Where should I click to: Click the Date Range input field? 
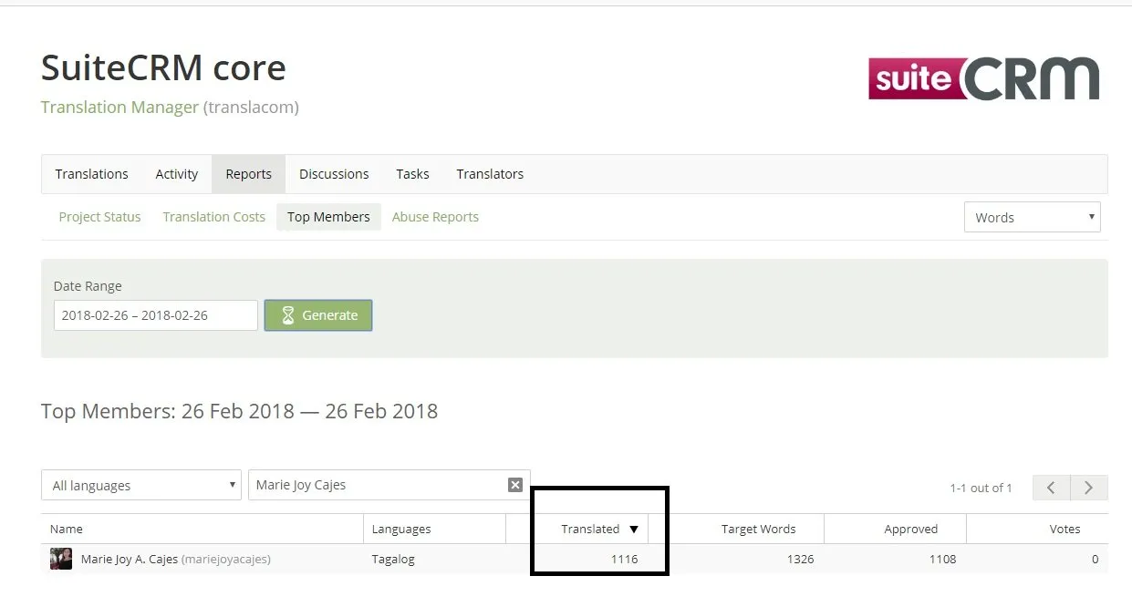point(156,315)
